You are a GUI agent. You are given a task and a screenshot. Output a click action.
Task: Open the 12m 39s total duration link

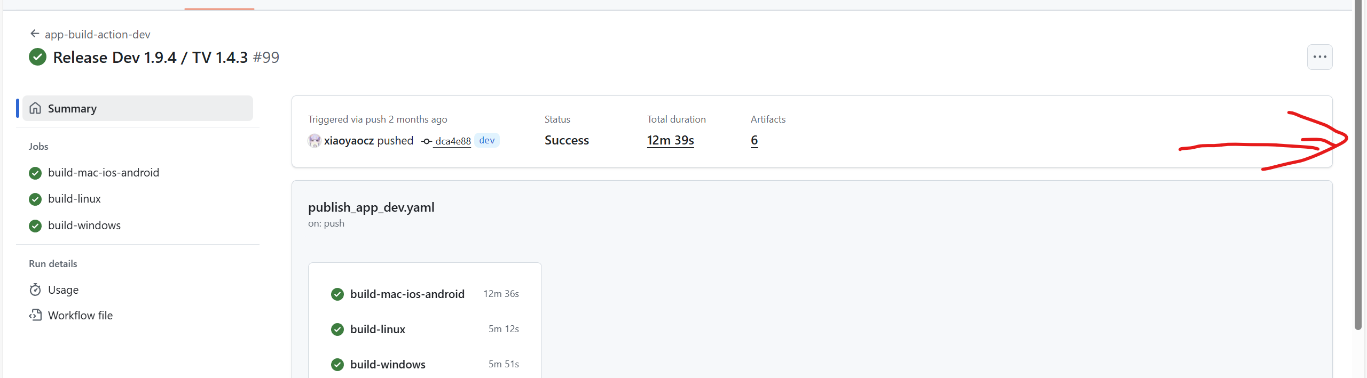click(670, 141)
